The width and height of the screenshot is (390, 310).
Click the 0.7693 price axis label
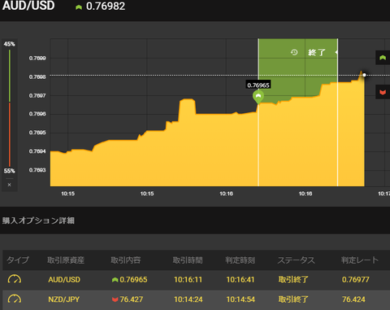point(37,170)
